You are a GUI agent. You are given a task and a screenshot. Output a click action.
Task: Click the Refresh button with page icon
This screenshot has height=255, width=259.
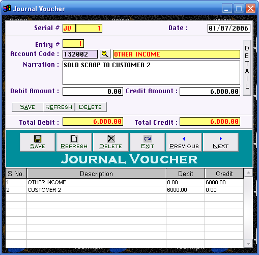pos(74,142)
